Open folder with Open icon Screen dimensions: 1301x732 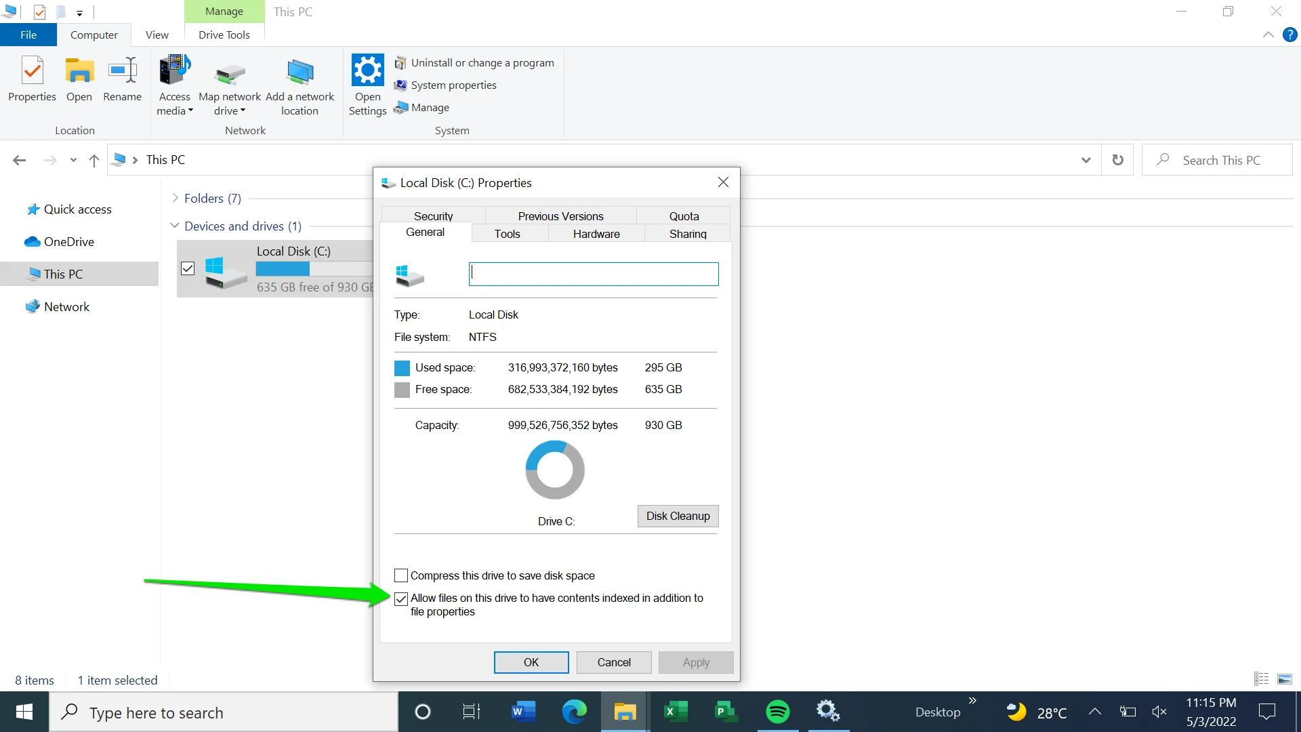point(79,78)
